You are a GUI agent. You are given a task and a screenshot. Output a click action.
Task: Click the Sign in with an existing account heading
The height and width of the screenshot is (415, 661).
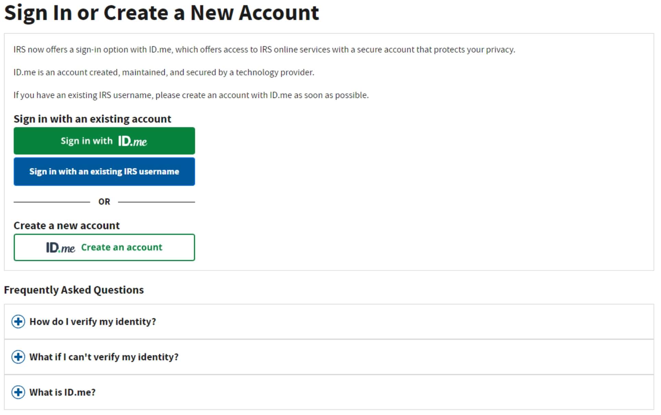(92, 119)
